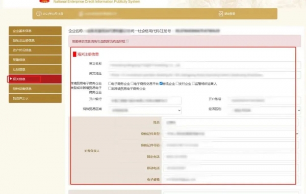Go to 预览并公示 in the sidebar

[x=35, y=98]
